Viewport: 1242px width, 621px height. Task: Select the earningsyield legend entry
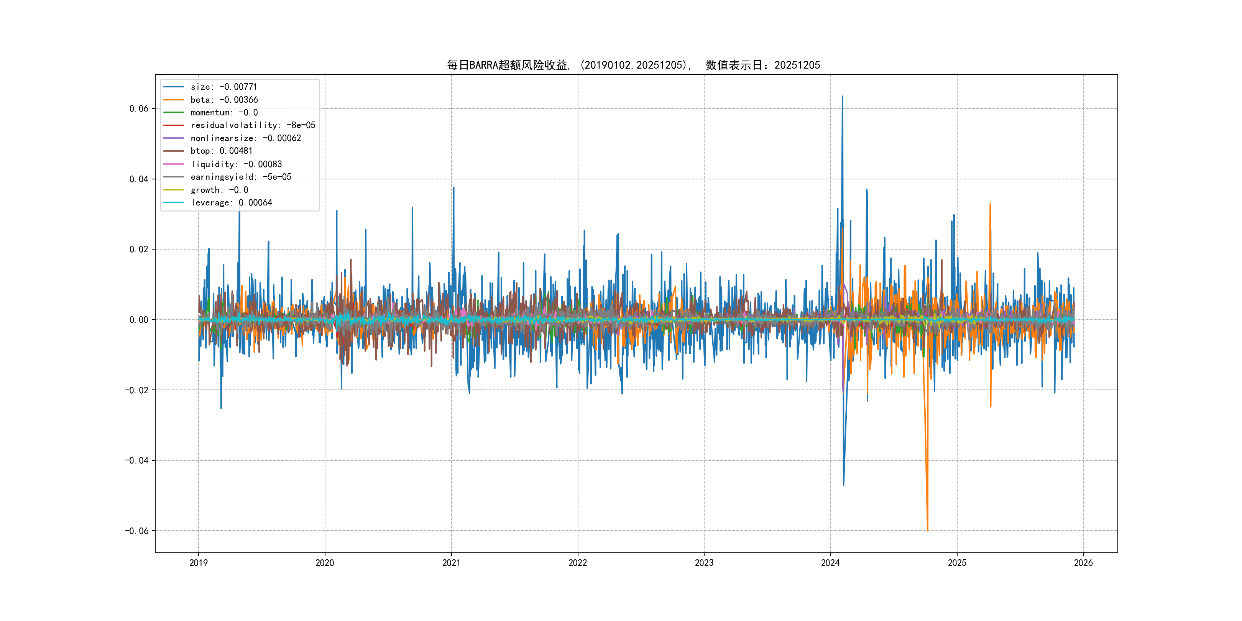[x=241, y=177]
